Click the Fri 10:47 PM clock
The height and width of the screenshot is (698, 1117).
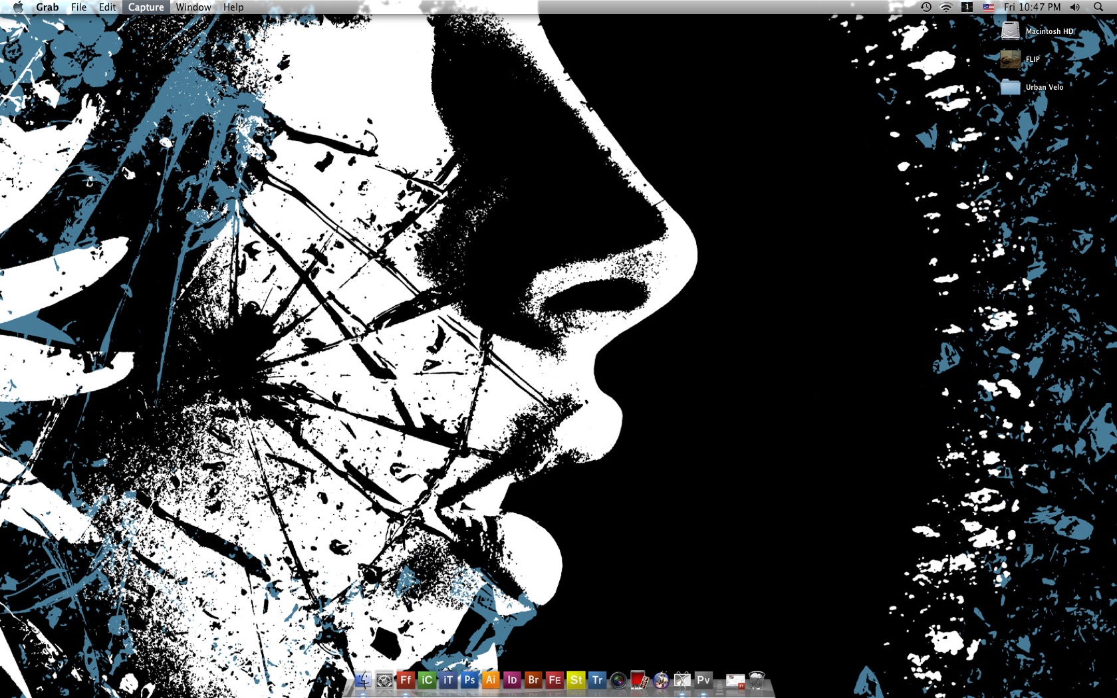(x=1032, y=7)
